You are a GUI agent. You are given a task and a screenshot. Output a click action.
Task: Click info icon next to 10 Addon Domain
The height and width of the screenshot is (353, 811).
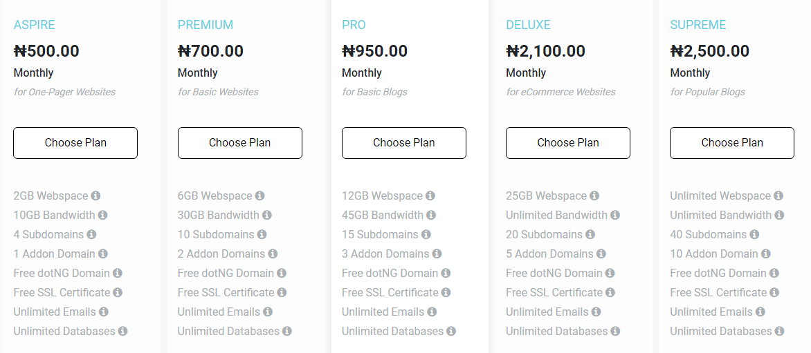766,254
